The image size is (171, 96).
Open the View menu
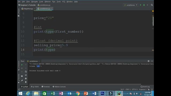point(28,2)
